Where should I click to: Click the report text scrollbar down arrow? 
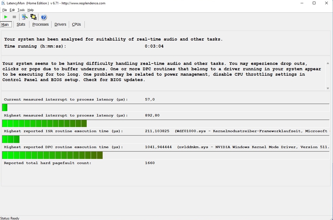(x=328, y=88)
